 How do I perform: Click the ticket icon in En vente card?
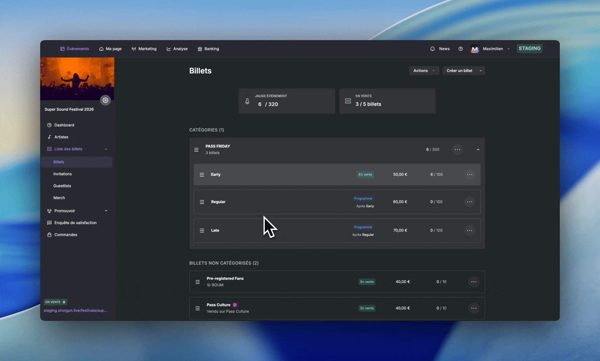click(348, 101)
